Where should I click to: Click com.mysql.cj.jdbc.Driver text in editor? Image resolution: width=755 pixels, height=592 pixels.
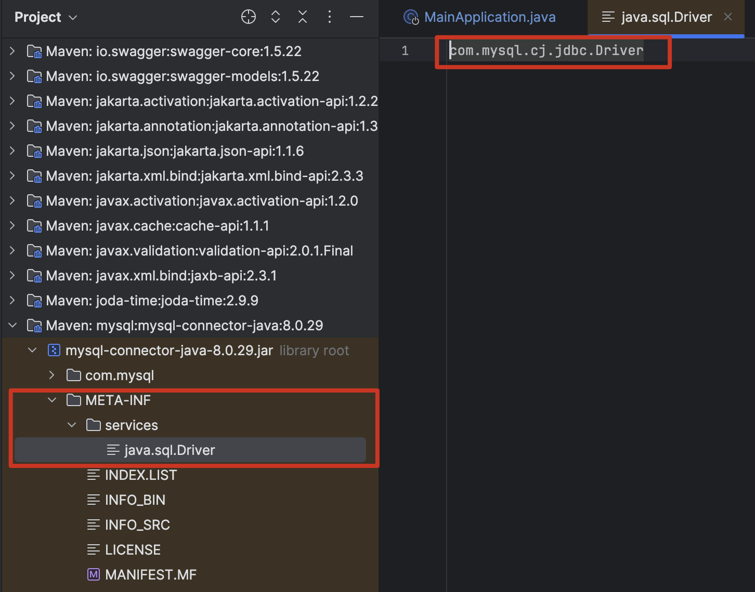[x=546, y=50]
